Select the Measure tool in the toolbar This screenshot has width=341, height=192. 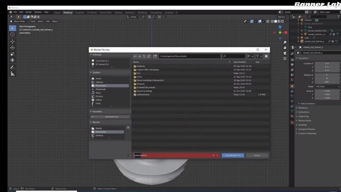(12, 74)
